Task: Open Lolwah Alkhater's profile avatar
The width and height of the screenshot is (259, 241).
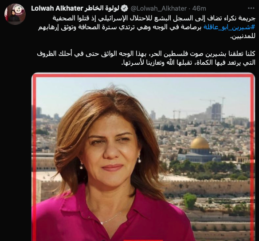Action: (15, 14)
